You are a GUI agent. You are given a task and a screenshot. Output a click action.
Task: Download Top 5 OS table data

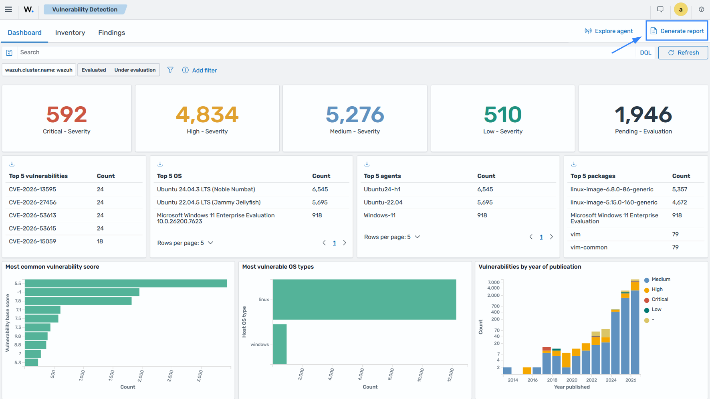160,164
